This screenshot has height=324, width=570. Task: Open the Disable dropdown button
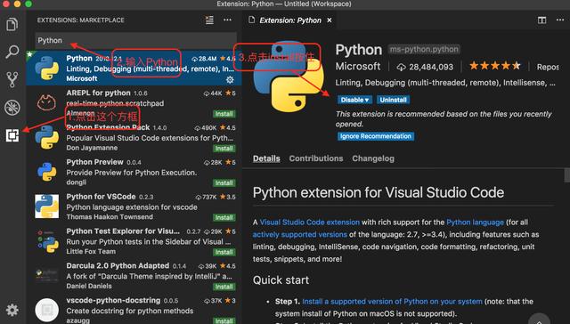354,100
